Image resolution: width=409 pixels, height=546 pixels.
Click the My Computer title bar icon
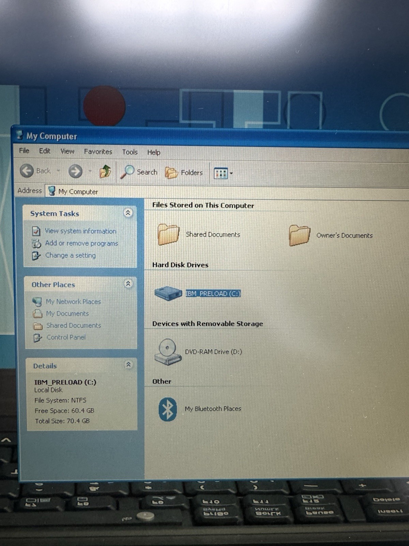[x=20, y=135]
